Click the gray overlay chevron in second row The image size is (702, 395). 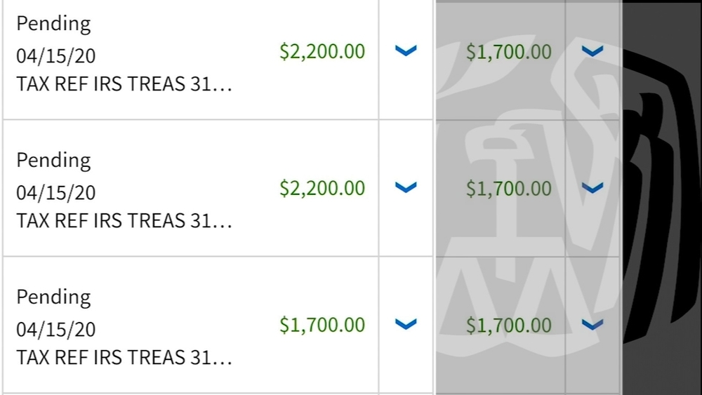(x=593, y=187)
